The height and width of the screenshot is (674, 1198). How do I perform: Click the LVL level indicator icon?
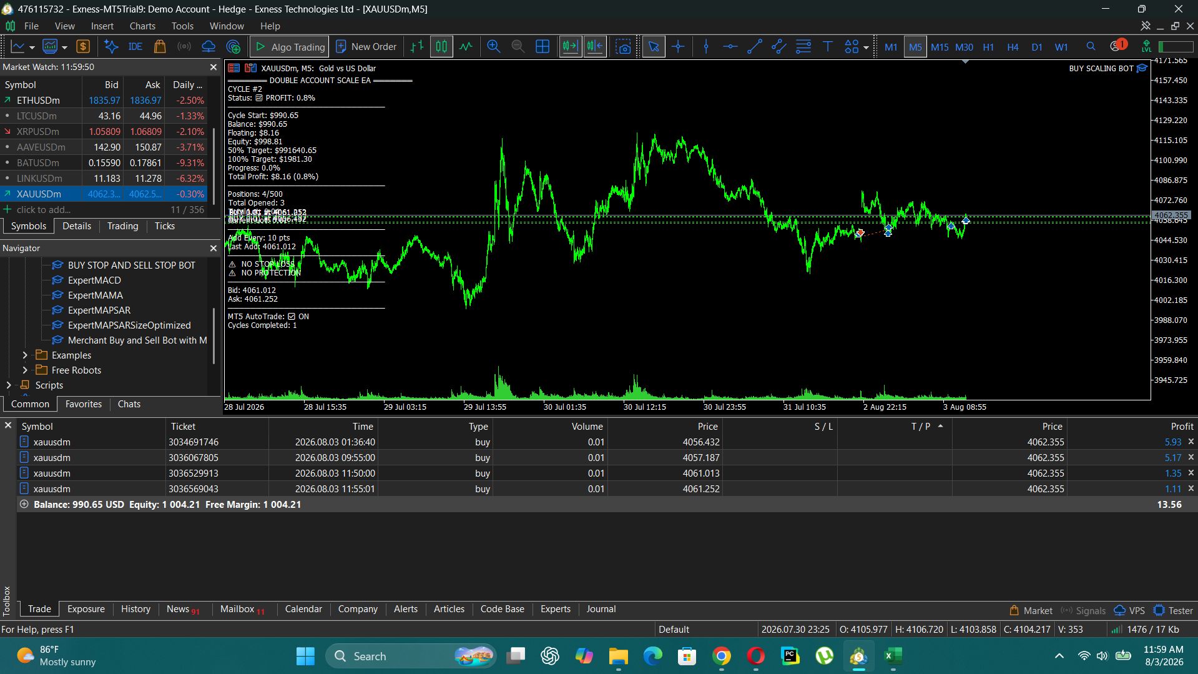[x=1146, y=47]
